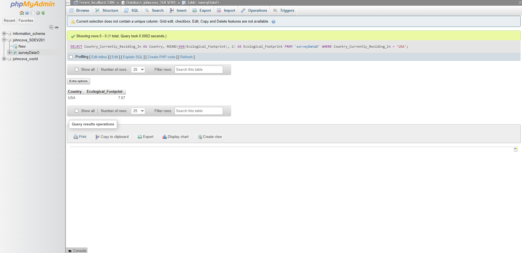Go to phpMyAdmin home via house icon
This screenshot has width=522, height=253.
[22, 13]
